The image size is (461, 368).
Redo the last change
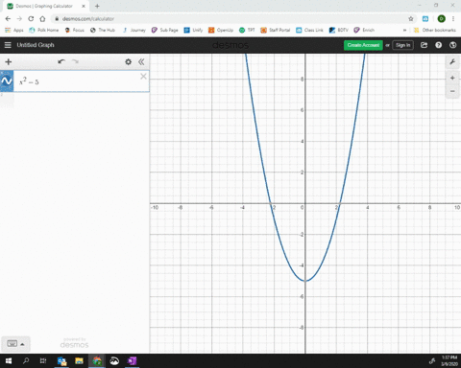[75, 61]
